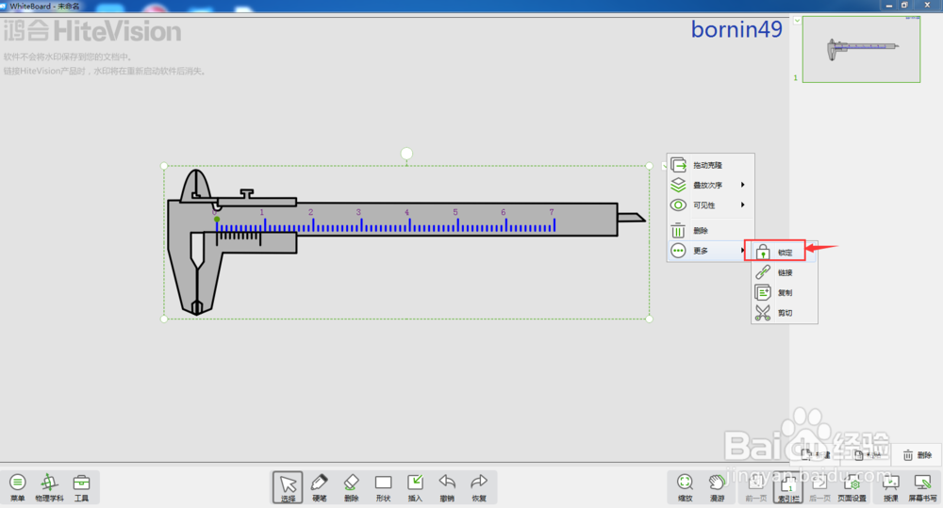Select the 形状 shape tool
The width and height of the screenshot is (943, 508).
pyautogui.click(x=383, y=487)
